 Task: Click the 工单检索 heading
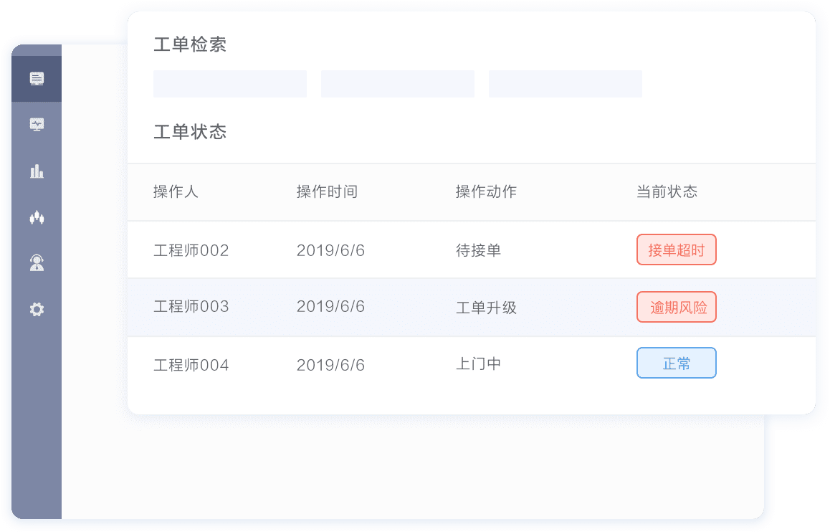190,44
